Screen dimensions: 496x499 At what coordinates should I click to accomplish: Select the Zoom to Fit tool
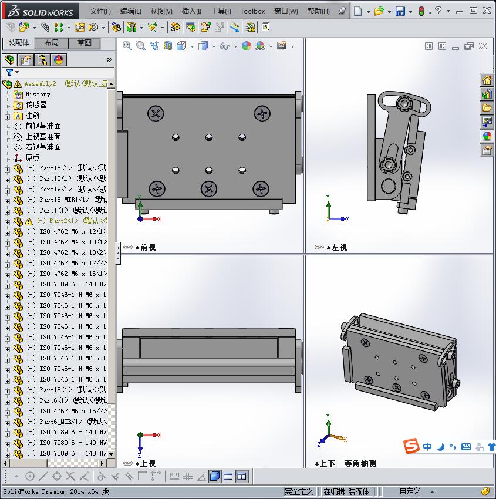tap(126, 44)
